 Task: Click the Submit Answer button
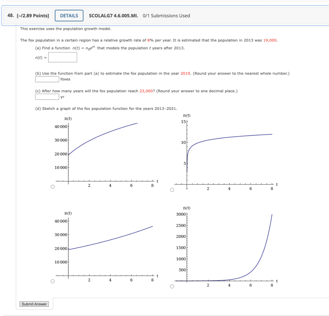click(x=34, y=304)
